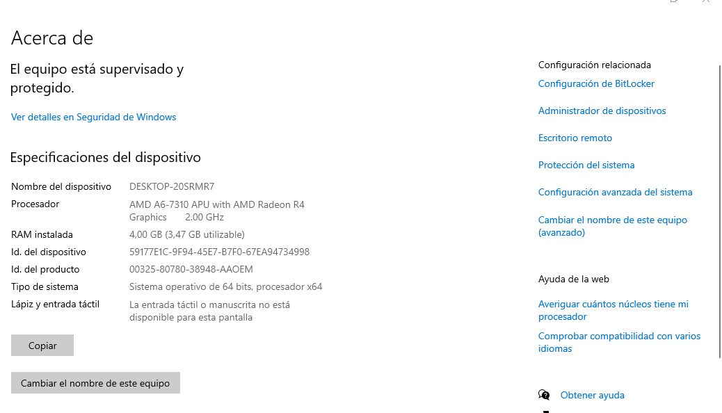The height and width of the screenshot is (413, 722).
Task: Open Ver detalles en Seguridad de Windows
Action: coord(93,117)
